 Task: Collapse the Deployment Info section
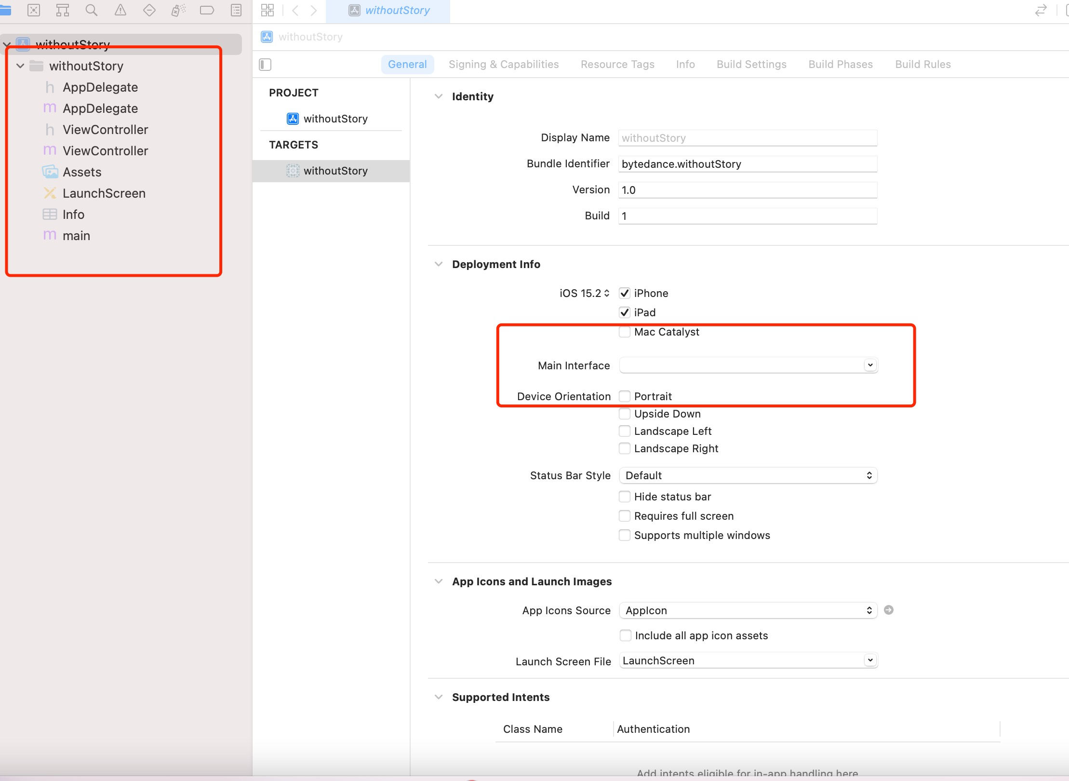439,264
